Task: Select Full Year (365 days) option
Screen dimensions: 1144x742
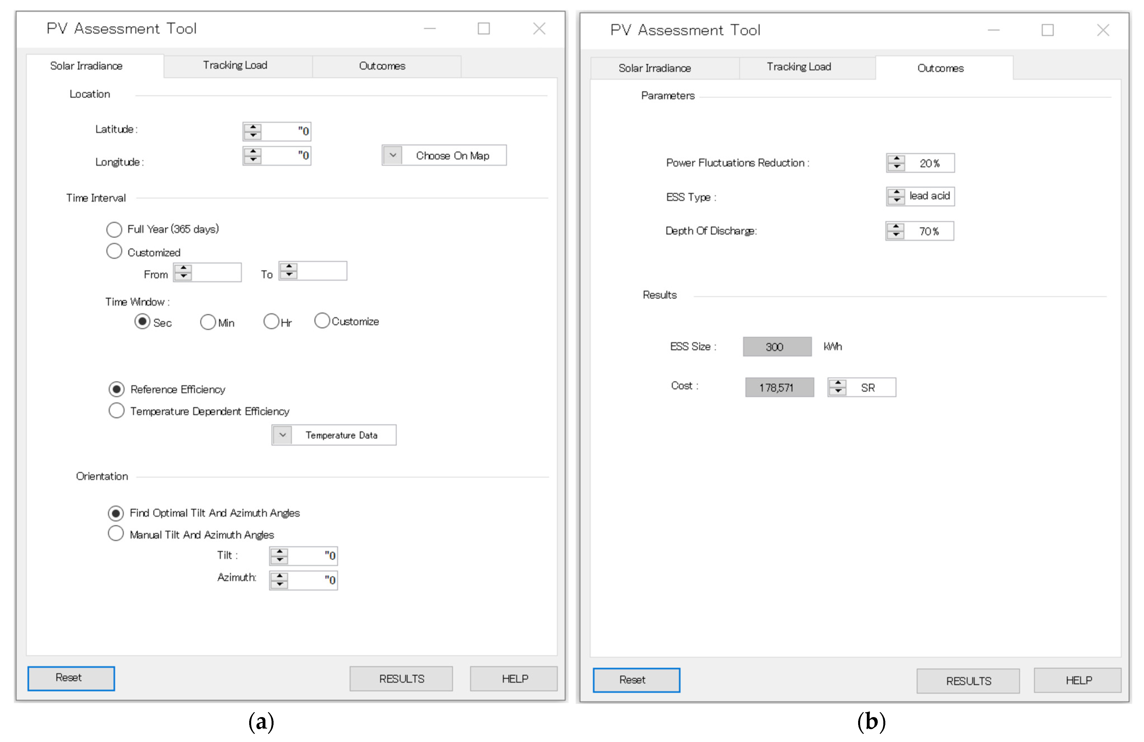Action: tap(114, 230)
